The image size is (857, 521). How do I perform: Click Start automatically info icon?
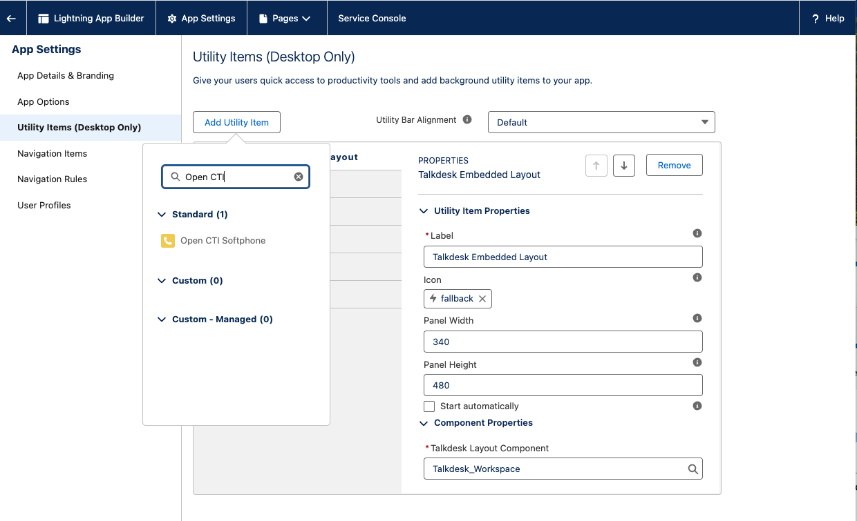tap(697, 406)
